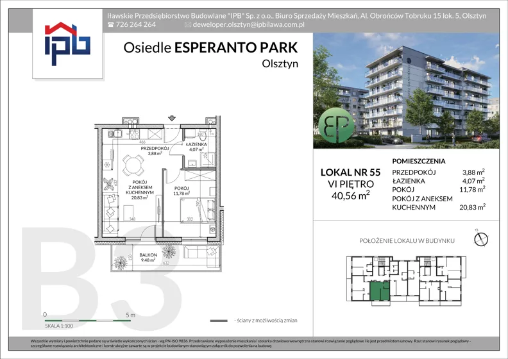Click the LOKAL NR 55 heading
The image size is (508, 359).
click(351, 172)
